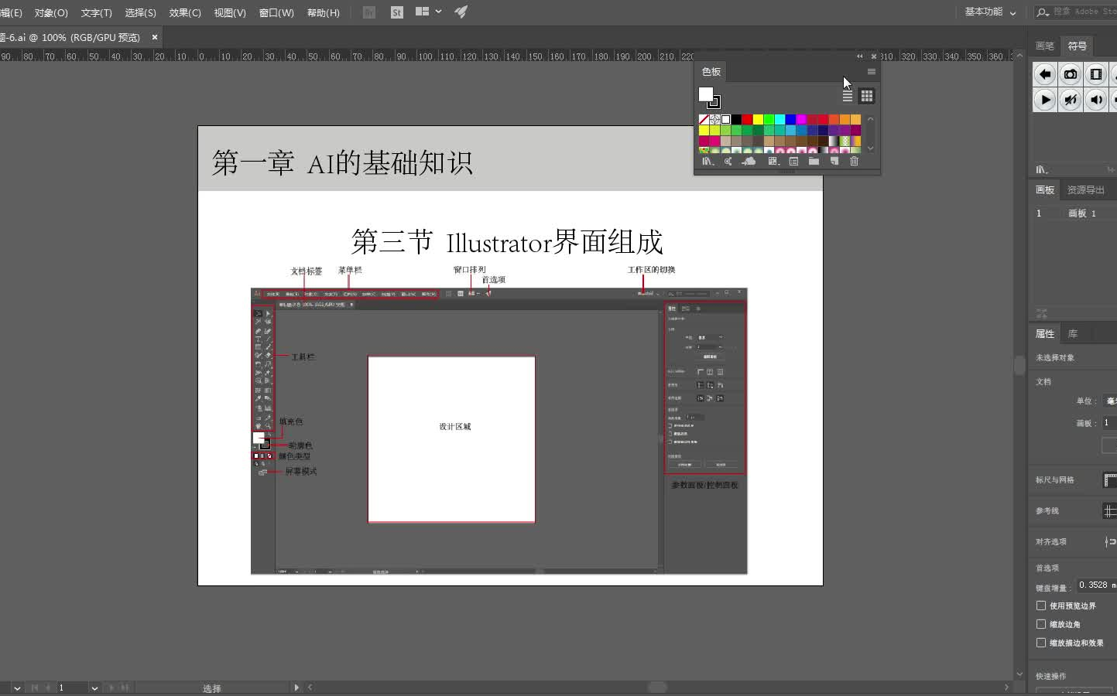Click the rocket GPU performance icon
The height and width of the screenshot is (696, 1117).
[x=461, y=12]
